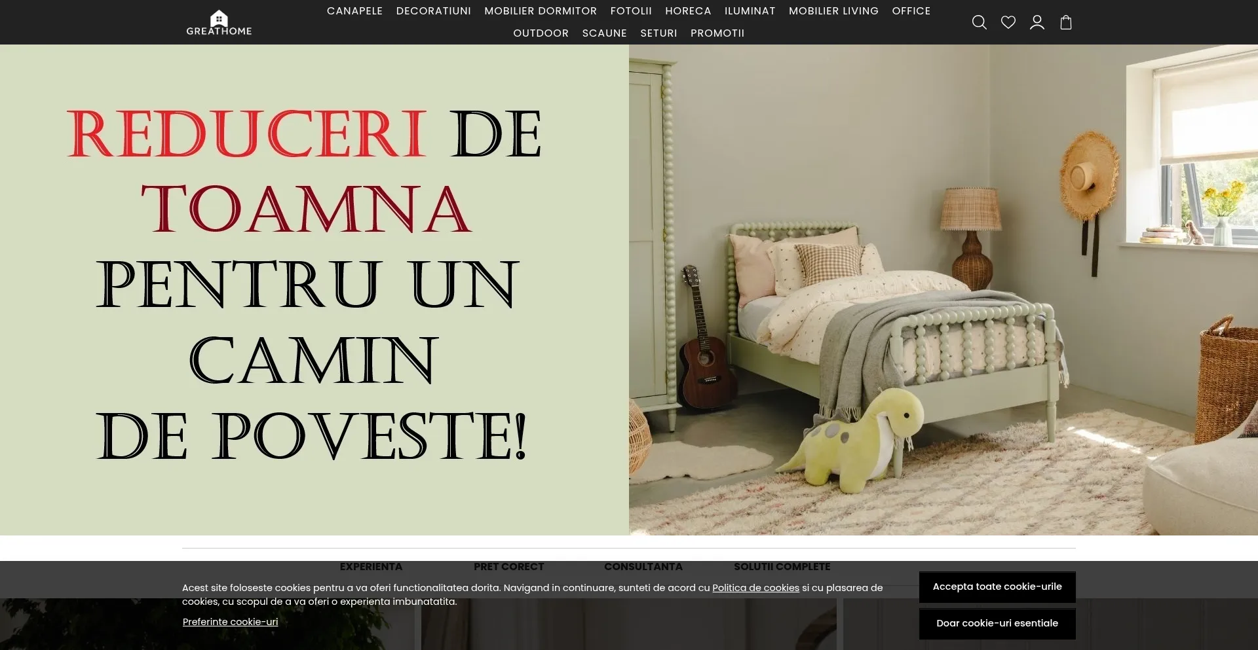Click Doar cookie-uri esentiale button
This screenshot has height=650, width=1258.
tap(997, 624)
